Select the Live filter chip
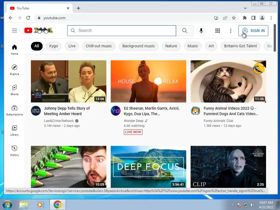 click(x=72, y=46)
